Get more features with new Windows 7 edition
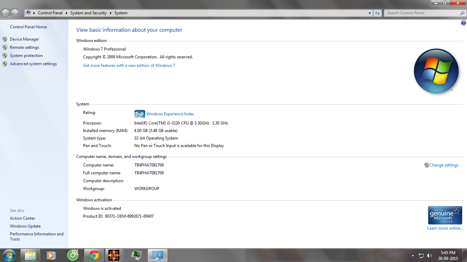 point(129,65)
